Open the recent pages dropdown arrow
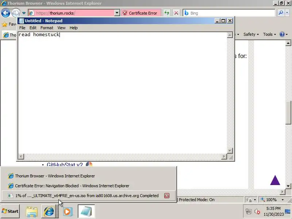 [24, 13]
